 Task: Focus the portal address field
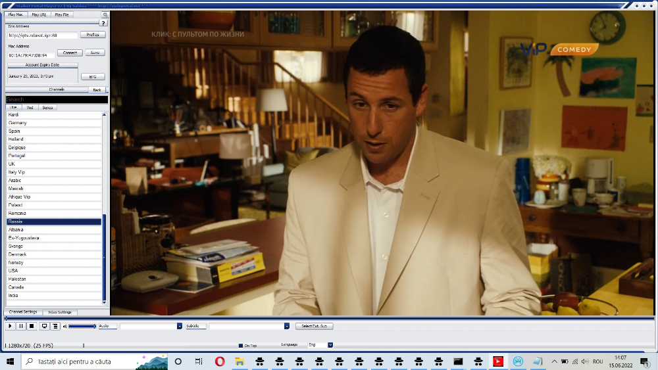[x=42, y=35]
